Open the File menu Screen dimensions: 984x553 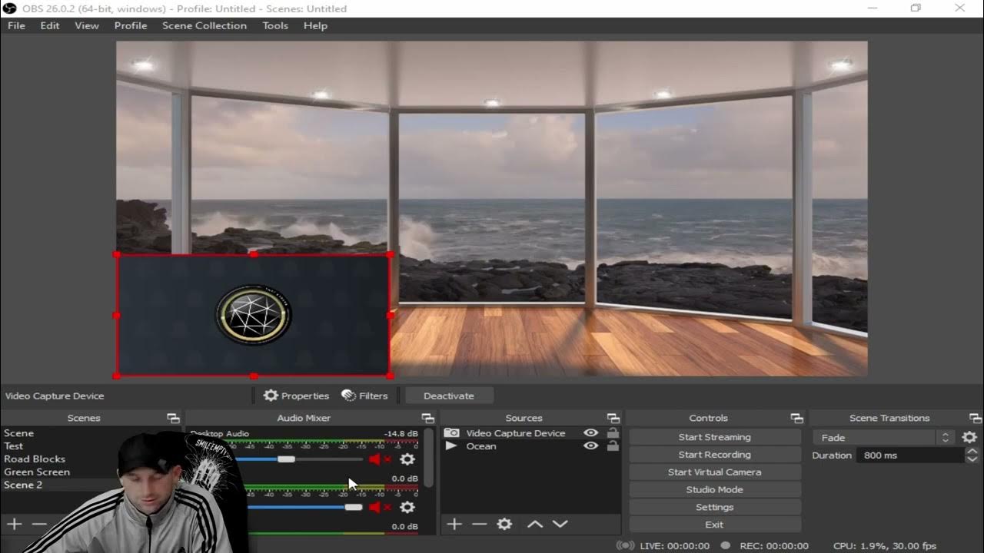(x=16, y=25)
